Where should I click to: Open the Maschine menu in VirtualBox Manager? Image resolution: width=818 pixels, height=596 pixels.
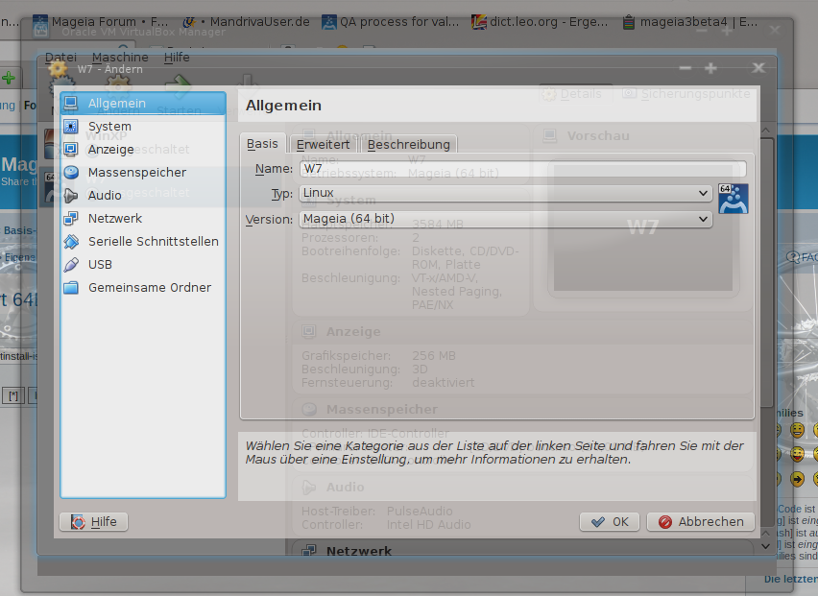[x=120, y=57]
